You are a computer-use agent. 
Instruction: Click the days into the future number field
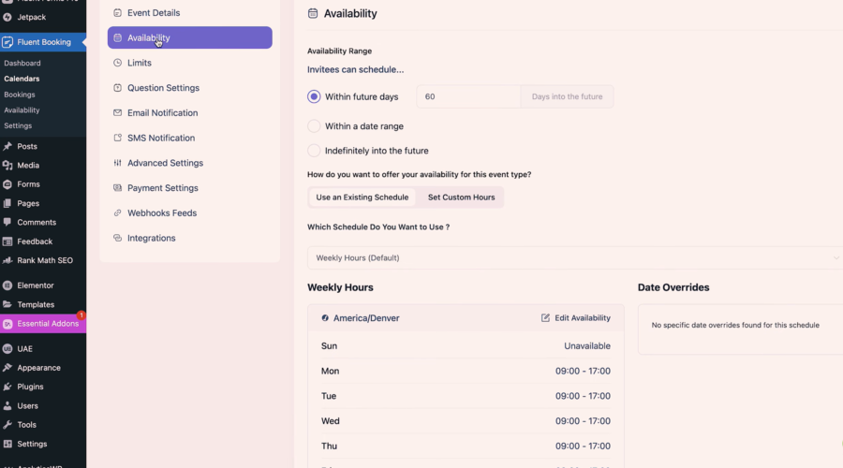point(468,96)
